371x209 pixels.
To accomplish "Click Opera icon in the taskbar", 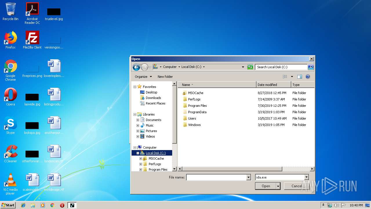I will [62, 205].
